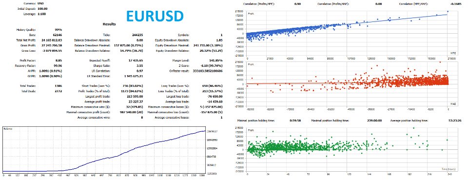468x181 pixels.
Task: Click the Average consecutive wins value 8
Action: coord(142,118)
